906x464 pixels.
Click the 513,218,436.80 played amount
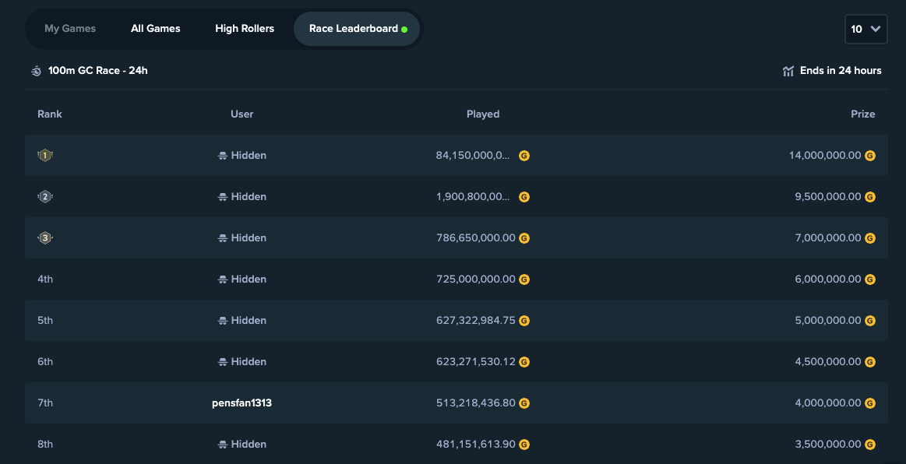point(475,402)
